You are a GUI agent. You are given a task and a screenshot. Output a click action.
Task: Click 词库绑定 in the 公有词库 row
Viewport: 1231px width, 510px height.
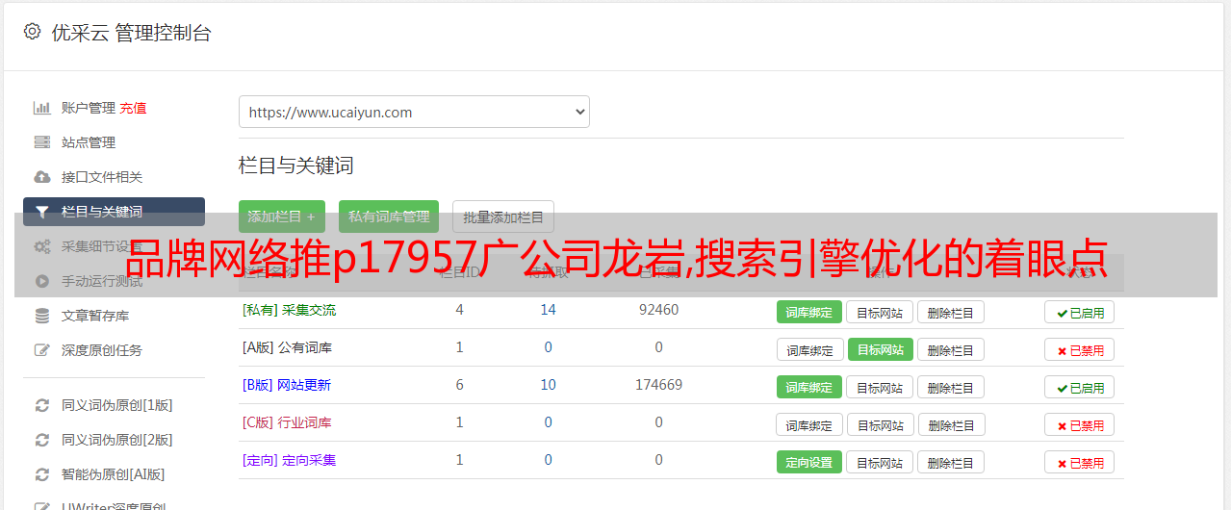click(x=809, y=349)
